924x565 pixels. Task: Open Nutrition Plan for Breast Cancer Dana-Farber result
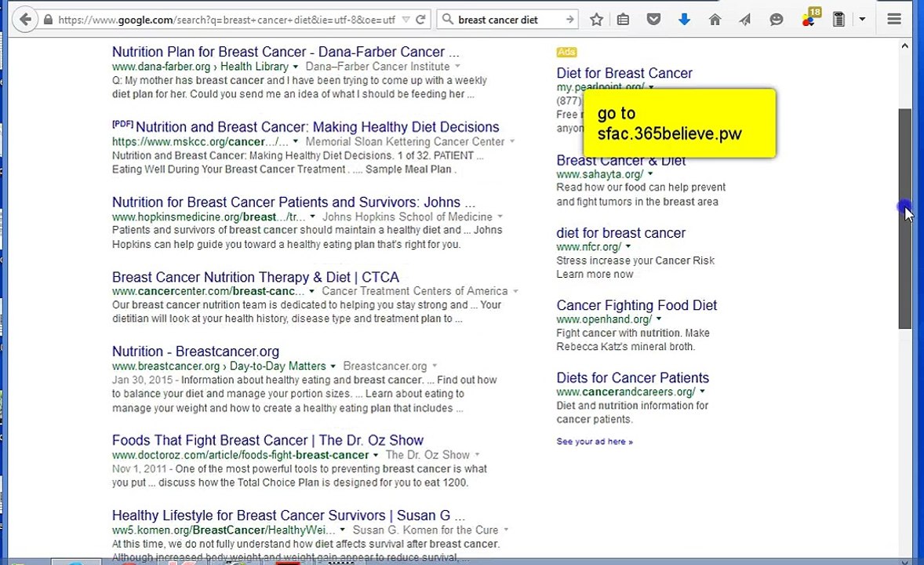point(286,52)
